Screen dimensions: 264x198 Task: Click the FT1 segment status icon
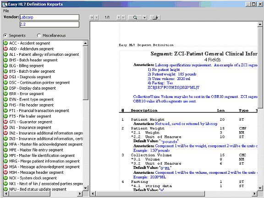click(5, 111)
